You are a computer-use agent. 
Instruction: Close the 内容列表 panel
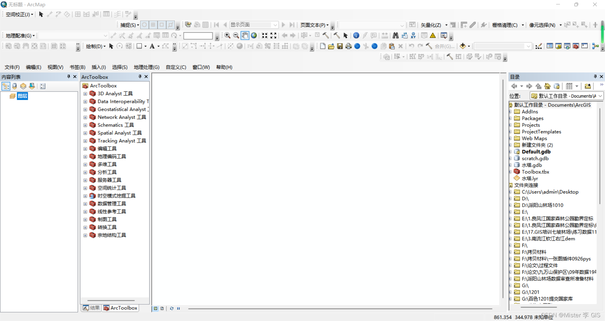75,76
